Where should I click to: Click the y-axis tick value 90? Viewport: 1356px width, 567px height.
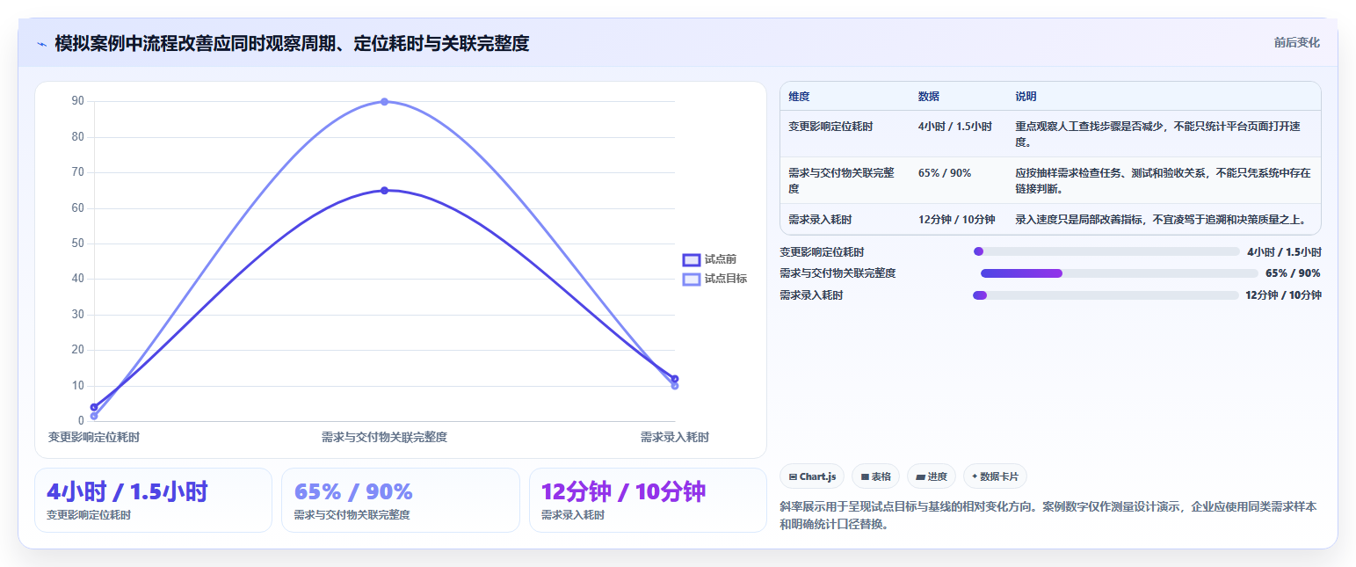point(78,101)
